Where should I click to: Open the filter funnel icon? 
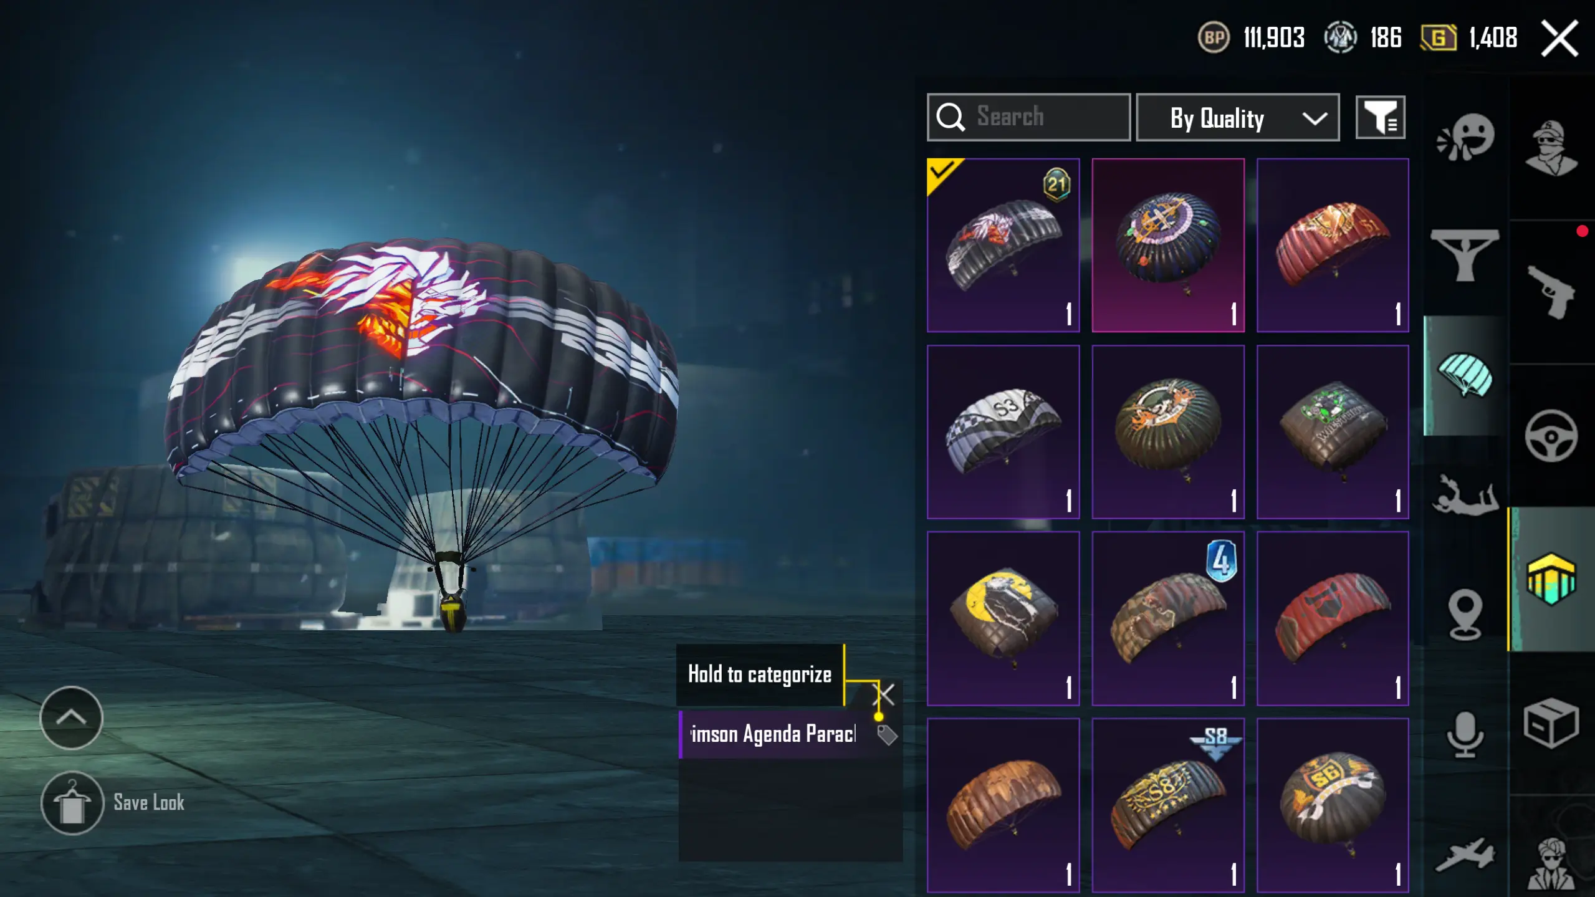[1380, 117]
